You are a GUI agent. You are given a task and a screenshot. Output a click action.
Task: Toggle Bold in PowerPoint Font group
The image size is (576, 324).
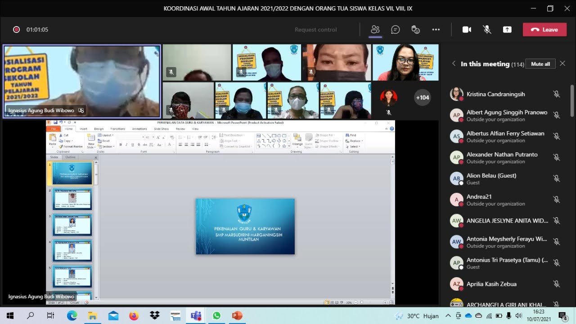click(x=121, y=145)
